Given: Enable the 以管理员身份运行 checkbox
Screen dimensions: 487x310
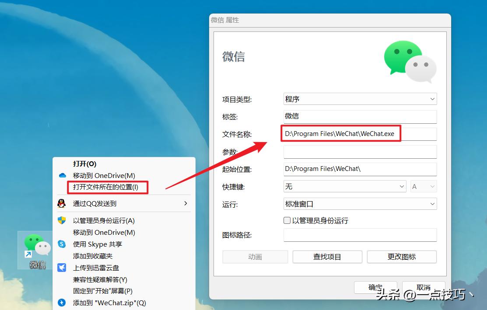Looking at the screenshot, I should 287,220.
